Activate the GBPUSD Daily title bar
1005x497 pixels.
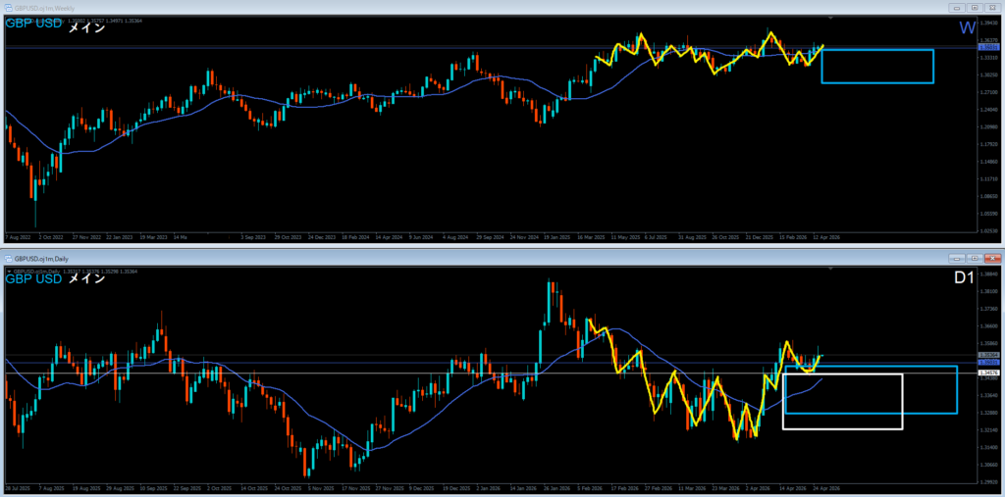(393, 258)
